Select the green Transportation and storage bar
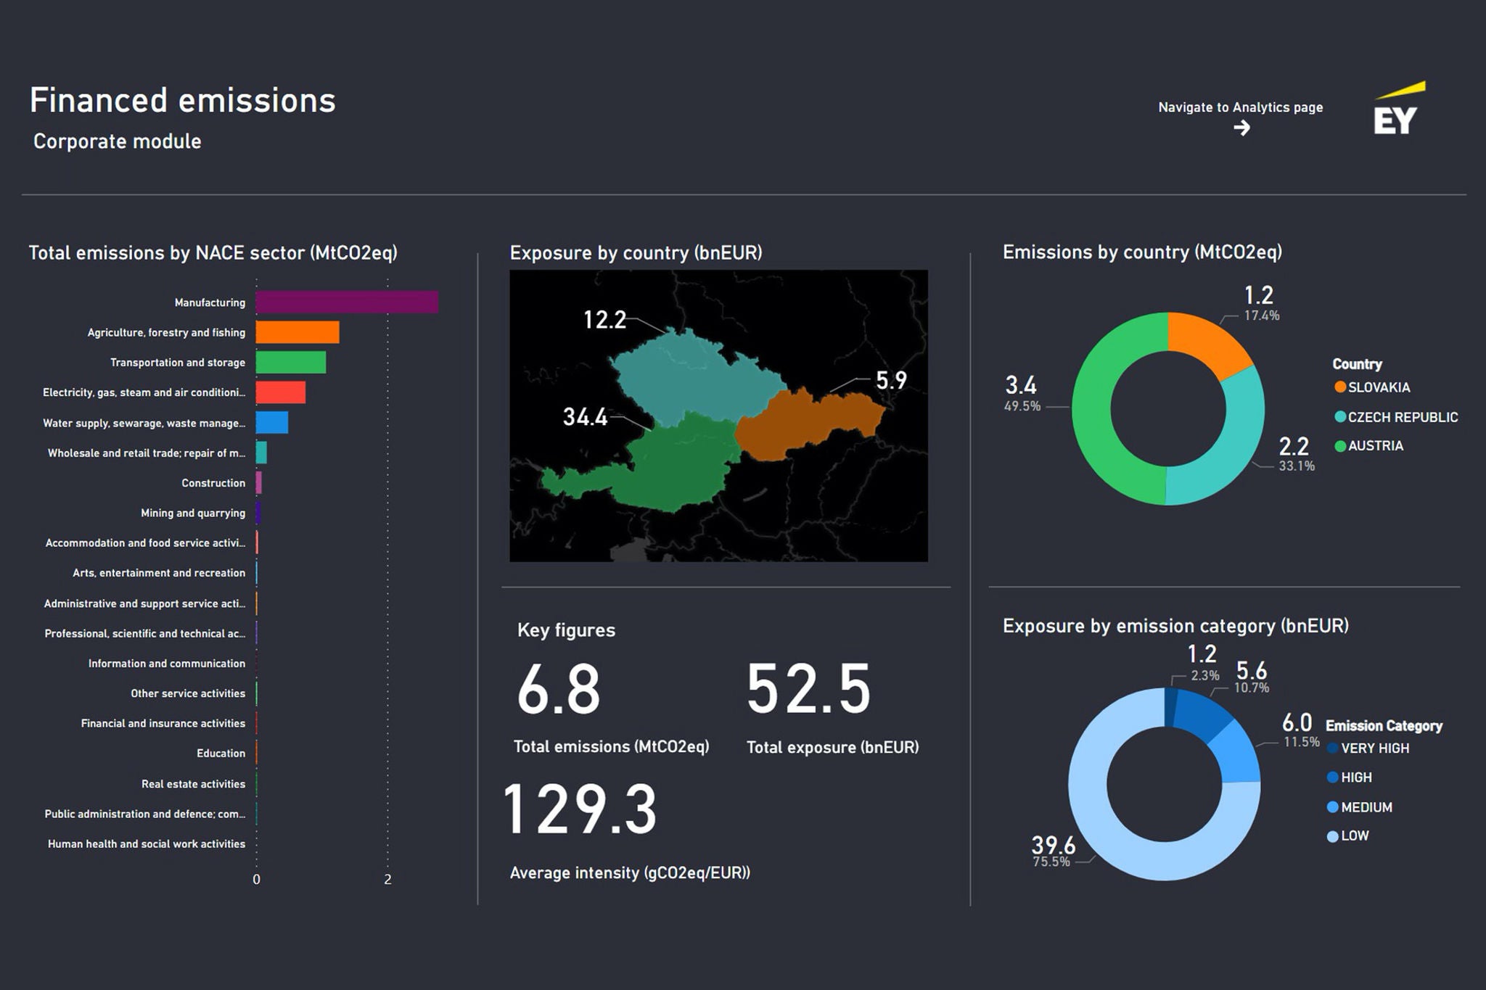1486x990 pixels. [x=290, y=362]
